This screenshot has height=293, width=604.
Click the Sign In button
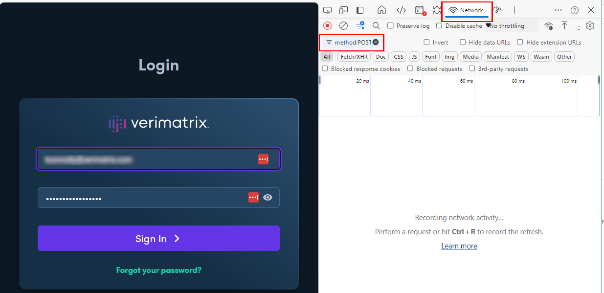[x=158, y=238]
